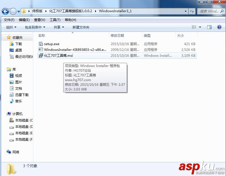Viewport: 226px width, 176px height.
Task: Open address bar history dropdown
Action: [x=186, y=11]
